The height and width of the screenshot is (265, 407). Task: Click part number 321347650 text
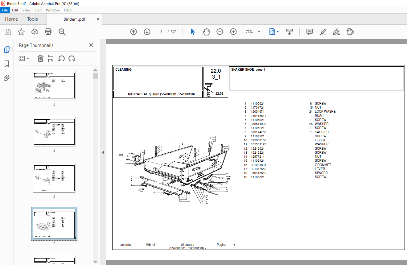(258, 169)
